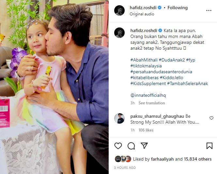Click hafidz.roshdi header profile picture
Screen dimensions: 217x174
point(119,10)
